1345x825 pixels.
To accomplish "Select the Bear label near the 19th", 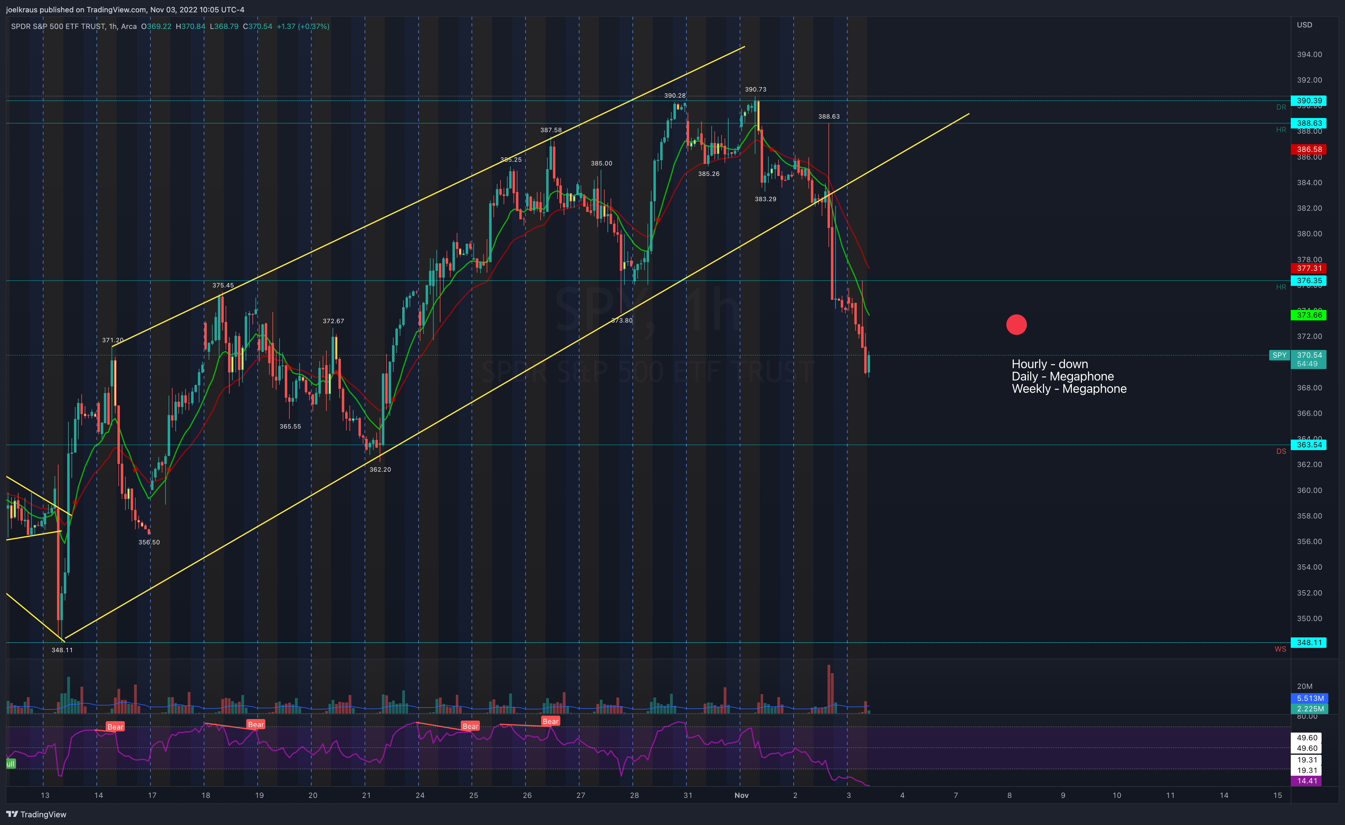I will (x=256, y=725).
